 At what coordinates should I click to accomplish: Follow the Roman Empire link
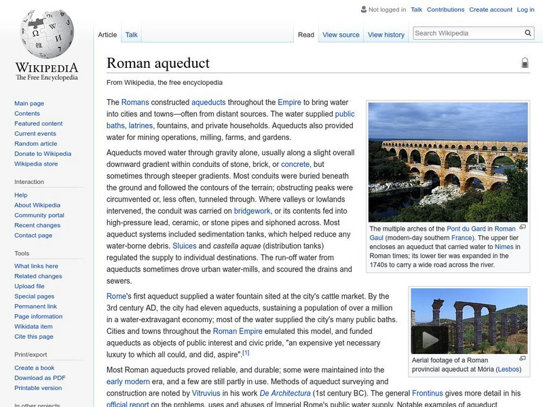(x=238, y=331)
